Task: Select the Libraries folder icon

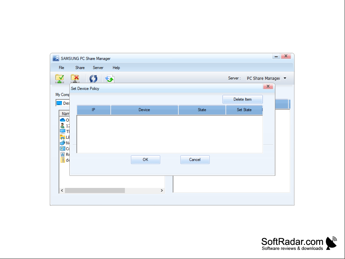Action: pos(63,137)
